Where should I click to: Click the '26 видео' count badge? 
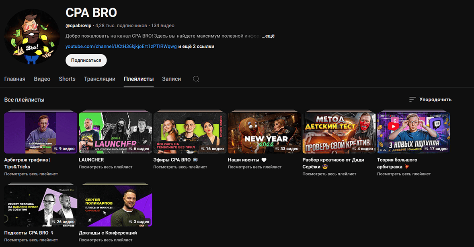pos(63,222)
